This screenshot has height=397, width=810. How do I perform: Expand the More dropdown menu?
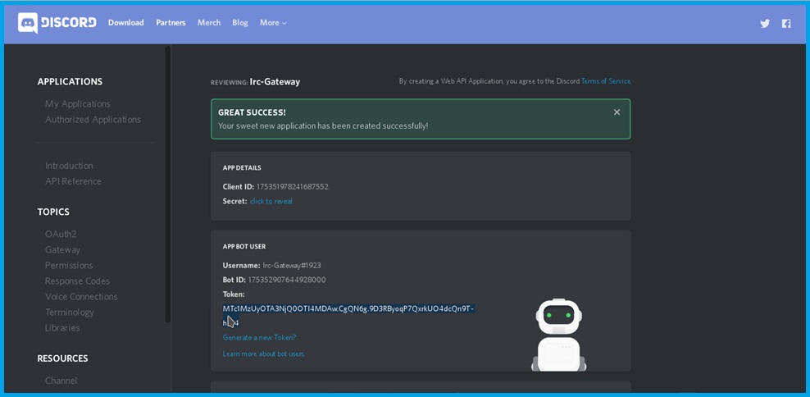coord(273,23)
